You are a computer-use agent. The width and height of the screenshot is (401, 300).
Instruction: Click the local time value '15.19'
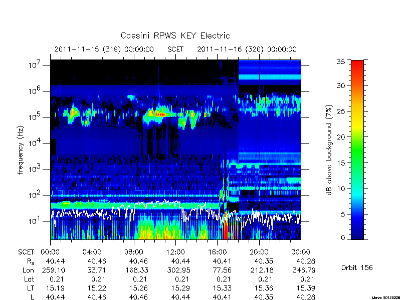coord(55,288)
